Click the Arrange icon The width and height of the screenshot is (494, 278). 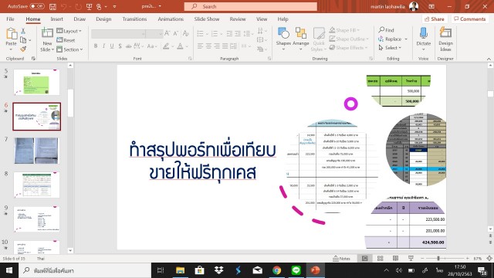300,33
